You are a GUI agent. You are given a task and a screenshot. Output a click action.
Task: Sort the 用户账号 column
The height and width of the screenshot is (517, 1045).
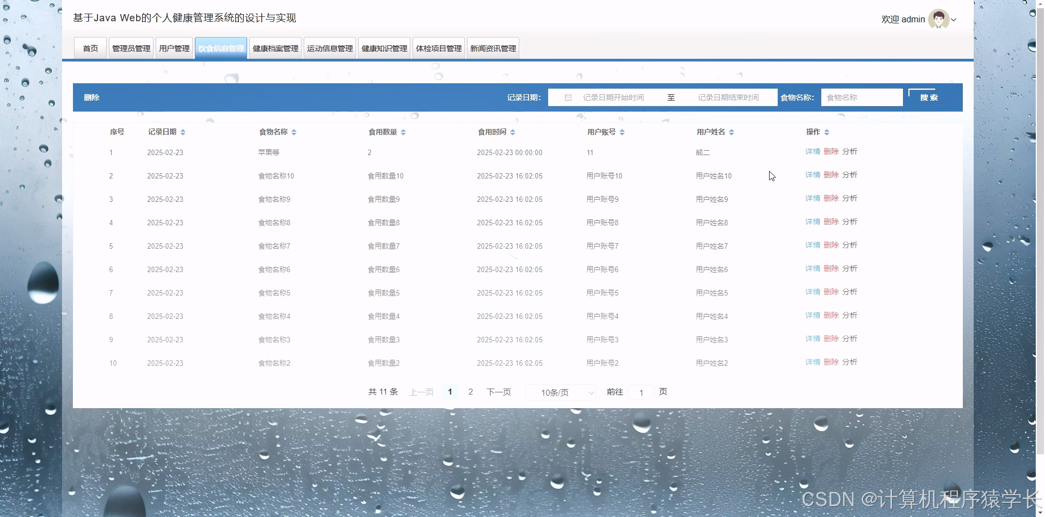click(622, 132)
